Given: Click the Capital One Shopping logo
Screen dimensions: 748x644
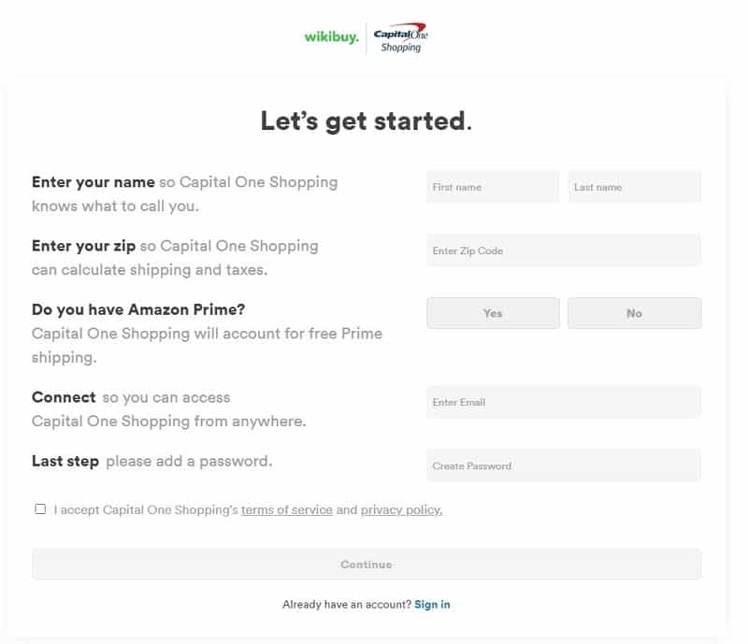Looking at the screenshot, I should (401, 37).
